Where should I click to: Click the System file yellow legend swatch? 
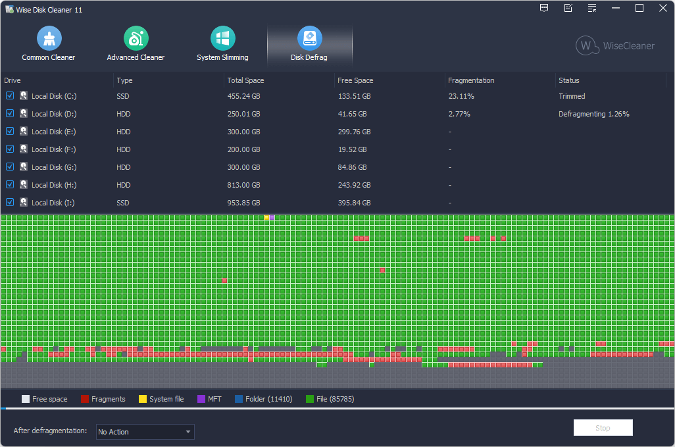[143, 399]
